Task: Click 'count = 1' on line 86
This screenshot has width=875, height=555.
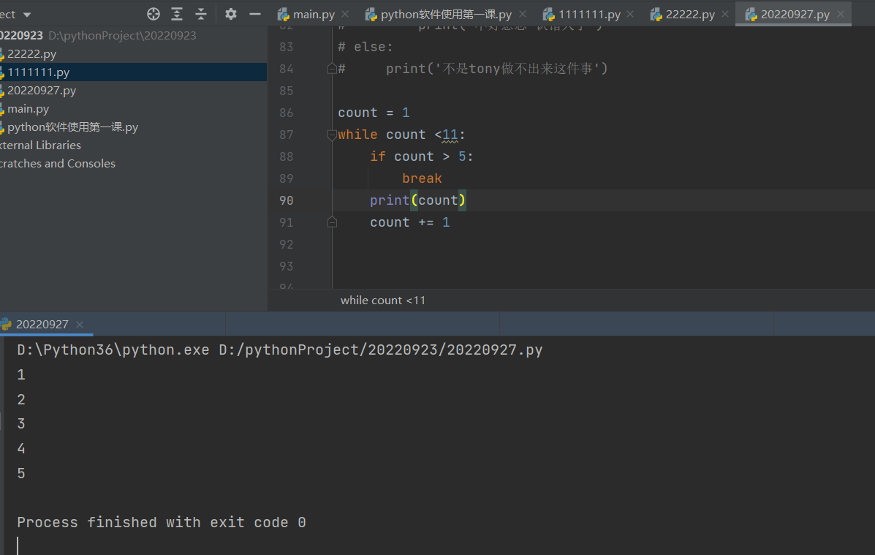Action: (x=374, y=113)
